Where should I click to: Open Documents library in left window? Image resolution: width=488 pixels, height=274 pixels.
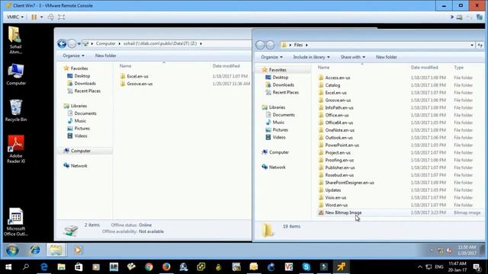point(85,113)
